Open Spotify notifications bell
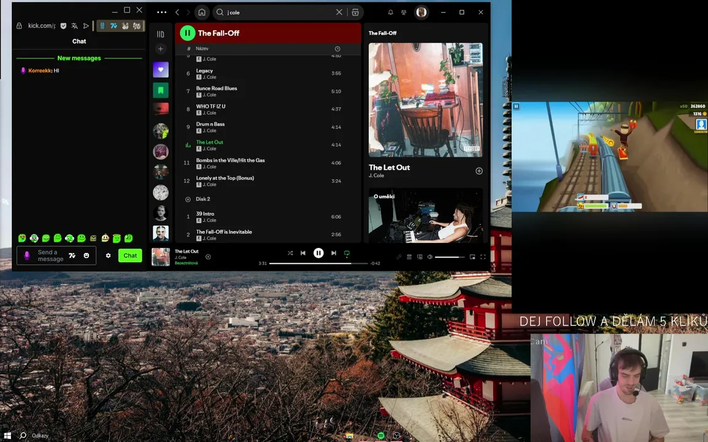The image size is (708, 442). click(x=391, y=12)
